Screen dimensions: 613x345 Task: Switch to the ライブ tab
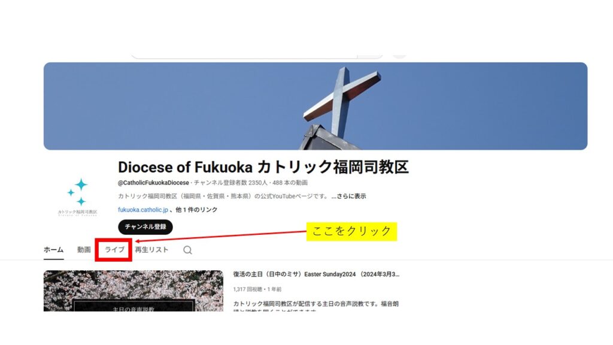coord(114,250)
